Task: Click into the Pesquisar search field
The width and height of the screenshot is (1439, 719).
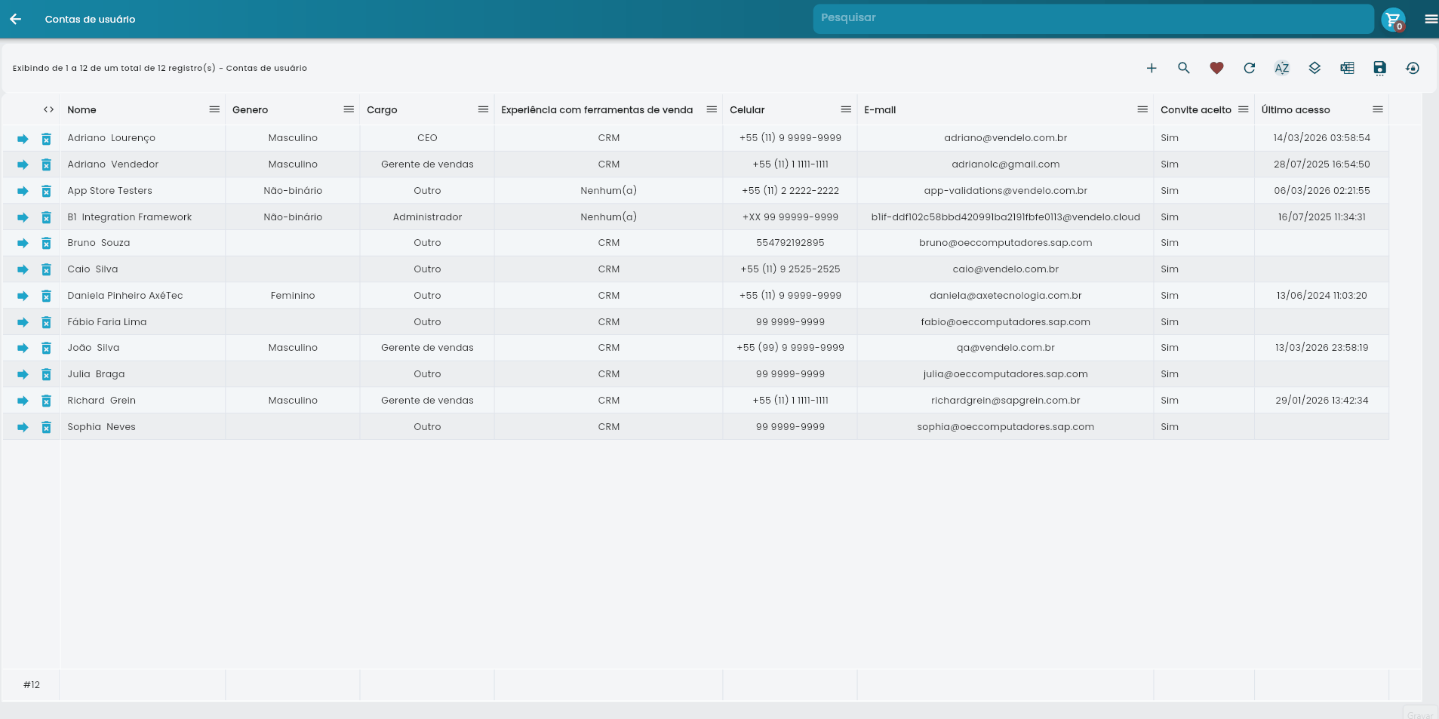Action: click(1093, 18)
